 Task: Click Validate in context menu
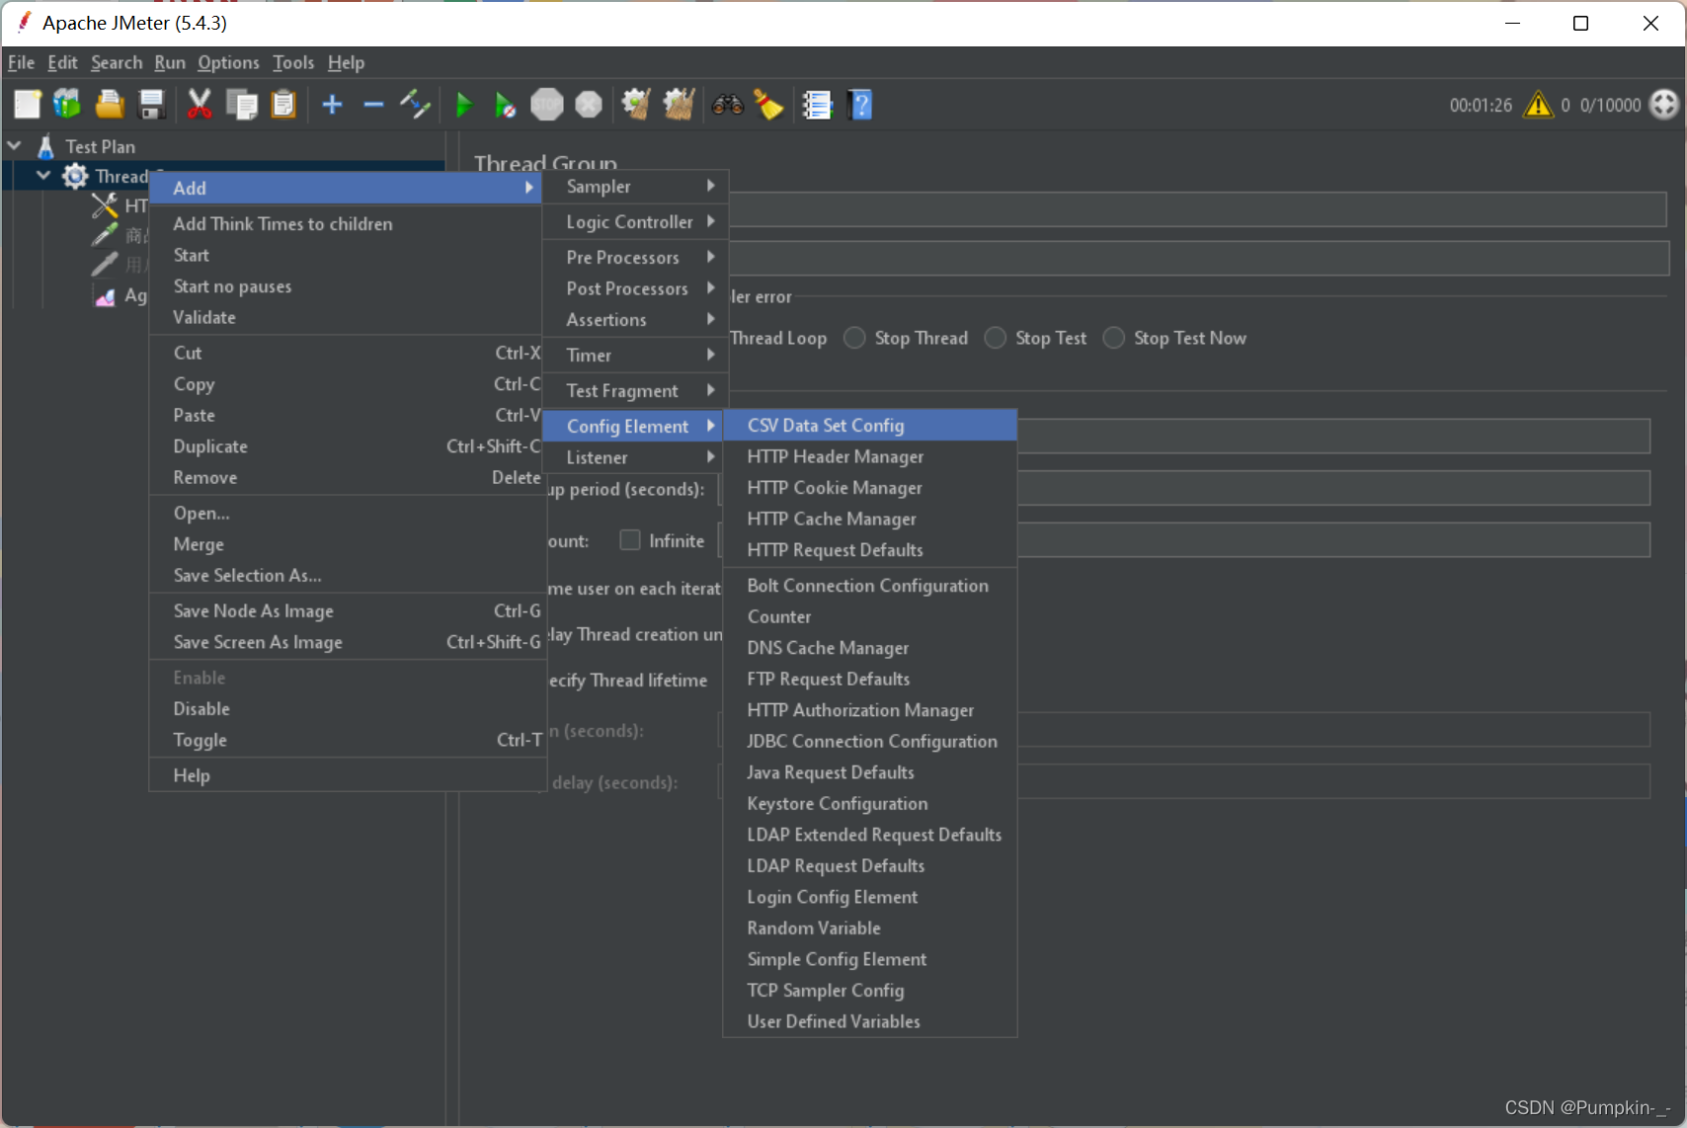point(346,317)
